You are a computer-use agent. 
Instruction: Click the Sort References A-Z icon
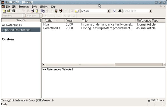[33, 11]
